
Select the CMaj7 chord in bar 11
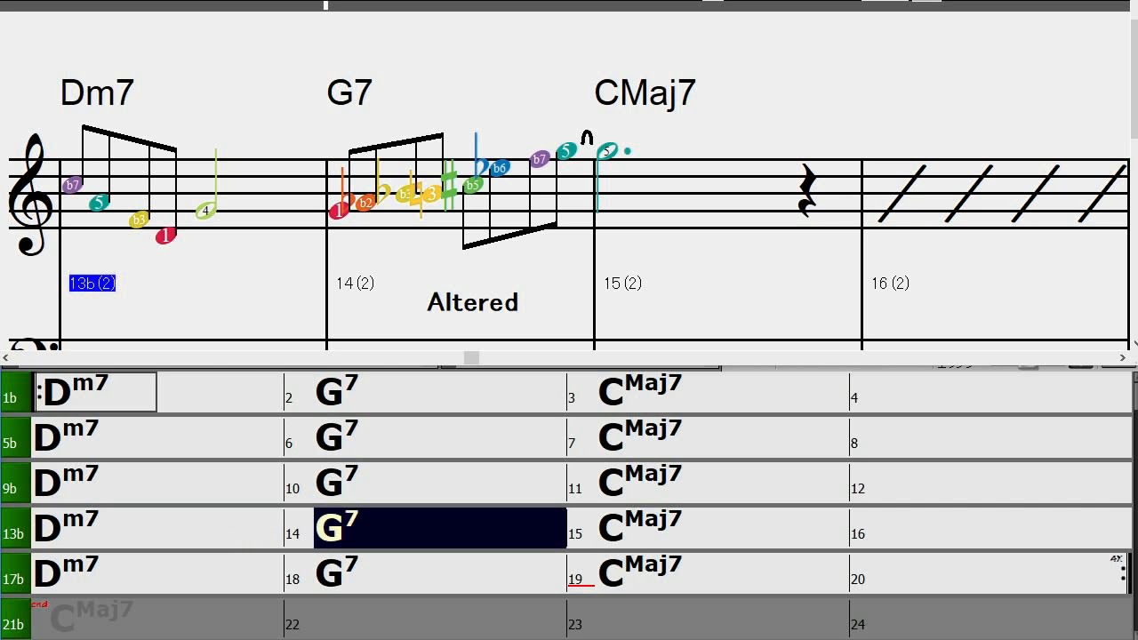click(640, 482)
